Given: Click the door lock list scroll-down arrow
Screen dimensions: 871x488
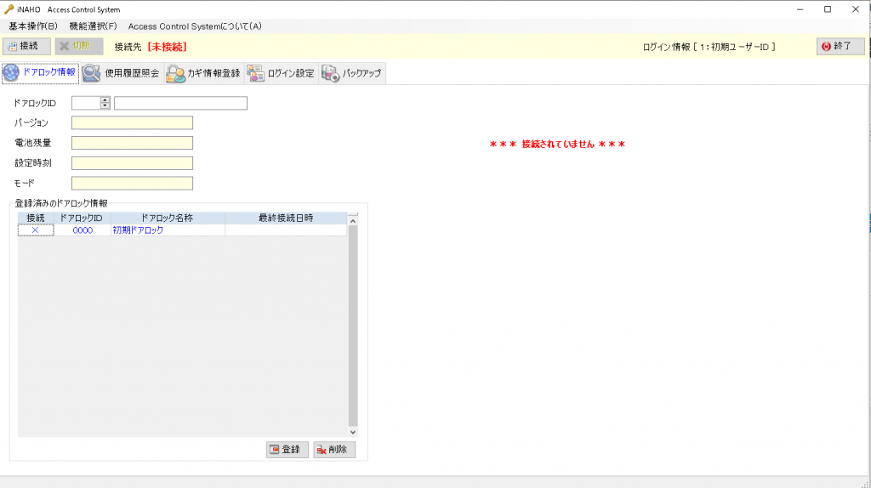Looking at the screenshot, I should pyautogui.click(x=353, y=432).
